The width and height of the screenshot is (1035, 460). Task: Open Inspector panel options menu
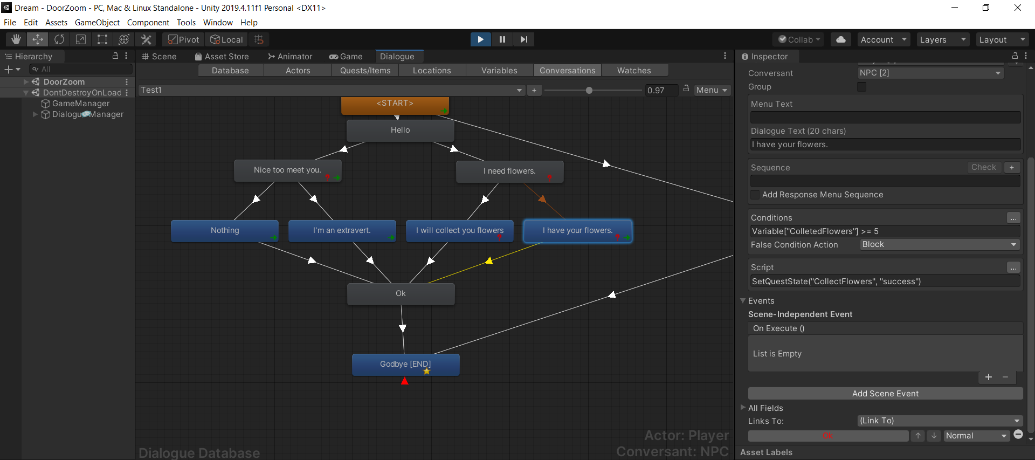[1026, 56]
